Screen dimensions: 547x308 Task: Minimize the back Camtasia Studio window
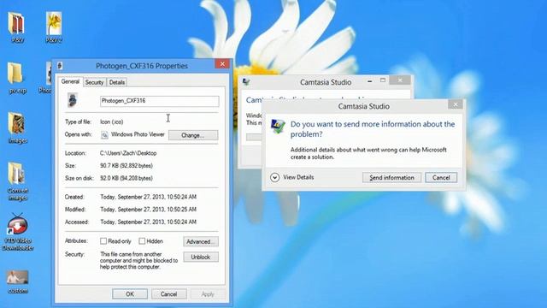coord(370,80)
